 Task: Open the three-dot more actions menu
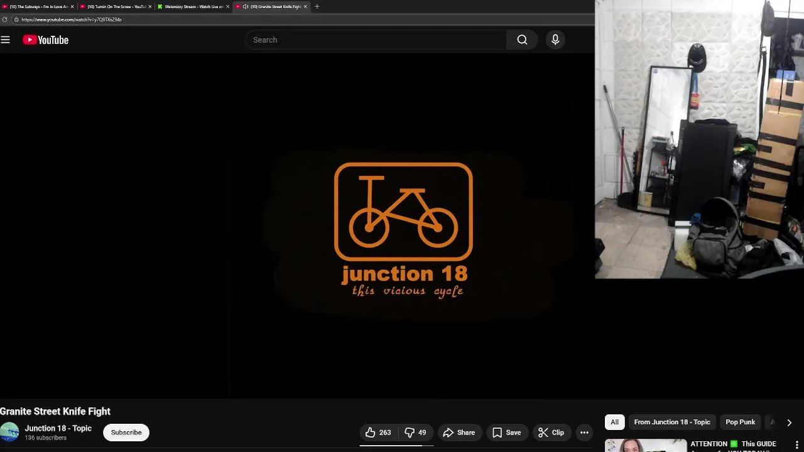coord(584,433)
